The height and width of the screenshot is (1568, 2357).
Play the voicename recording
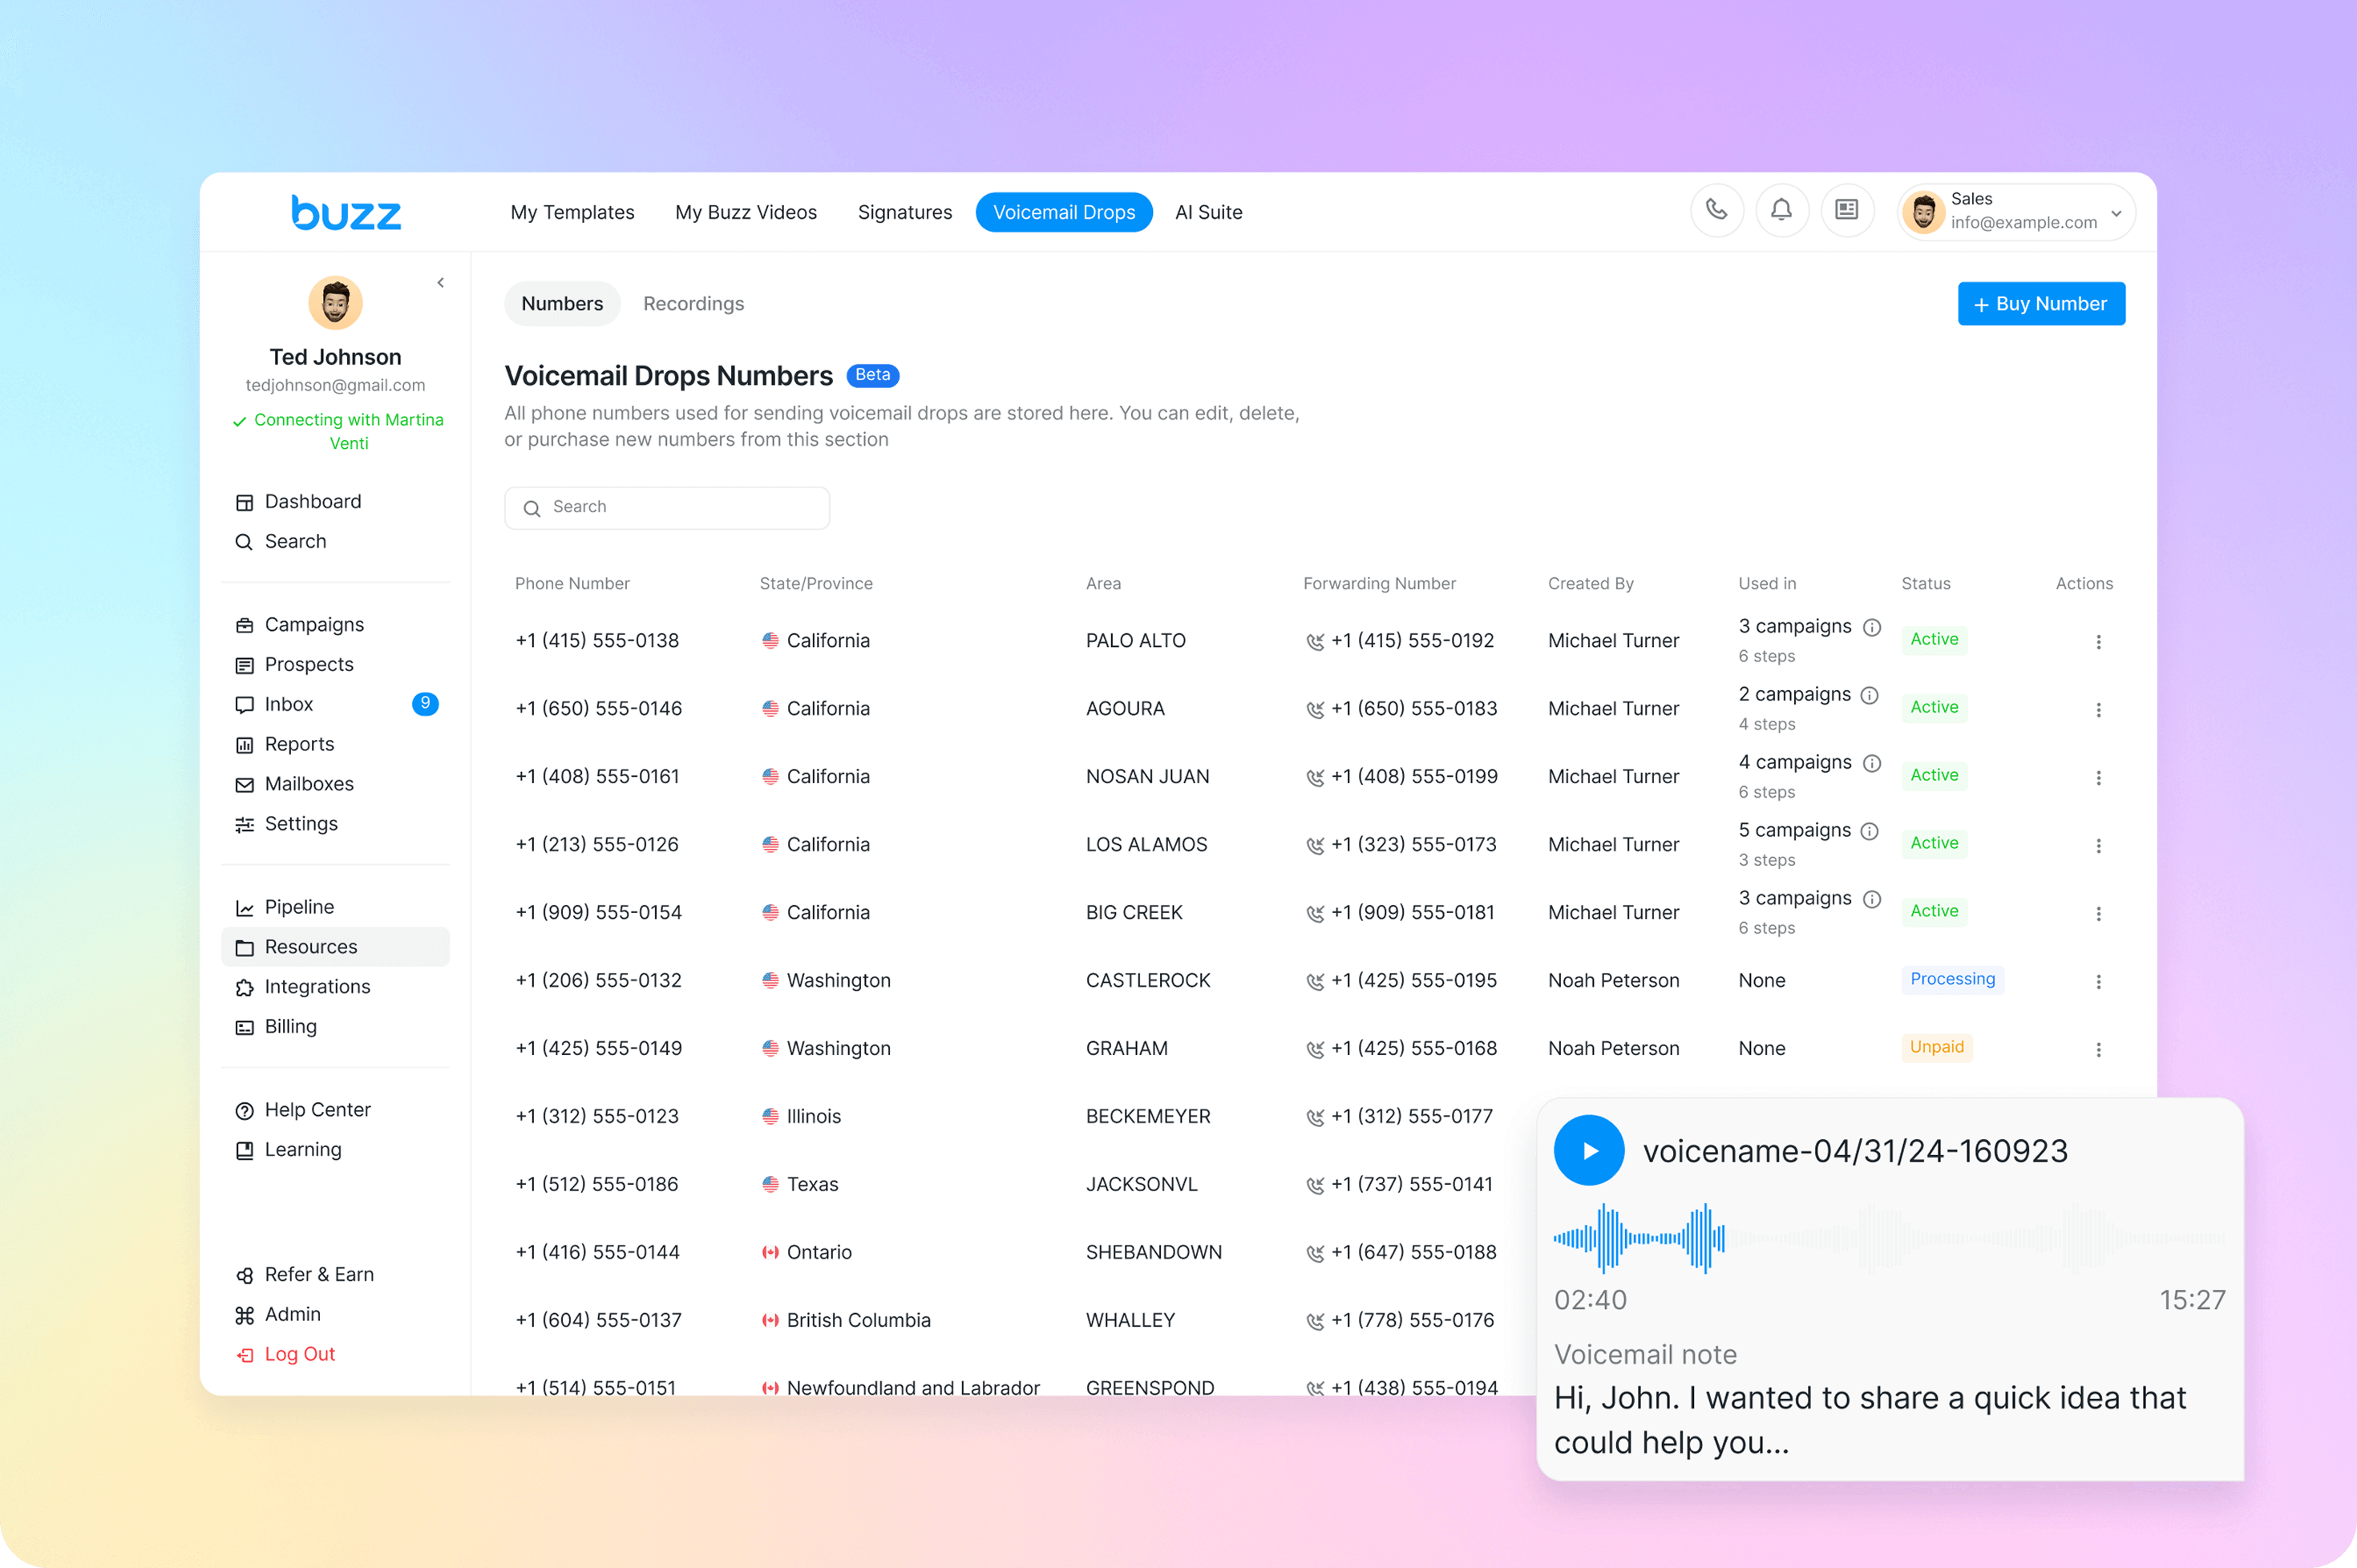[x=1588, y=1150]
